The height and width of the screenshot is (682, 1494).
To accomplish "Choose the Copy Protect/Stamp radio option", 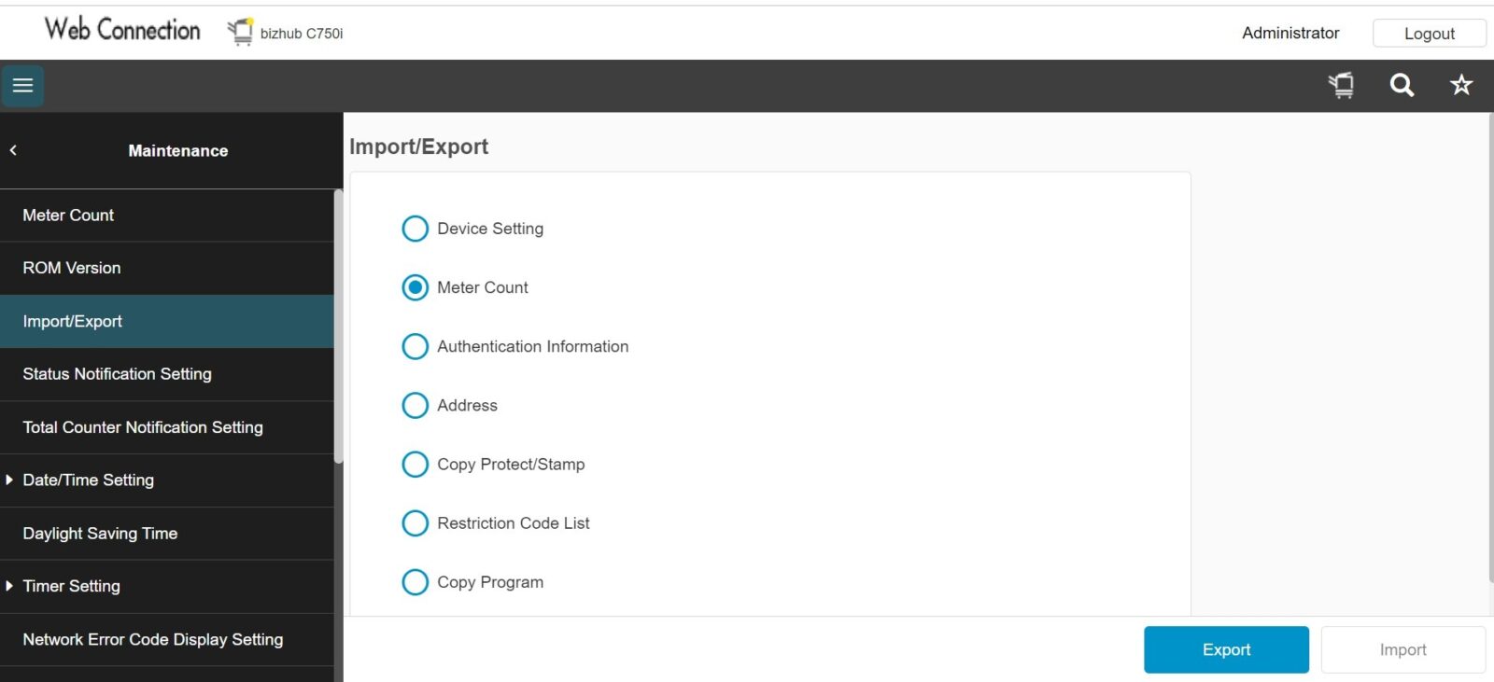I will [415, 465].
